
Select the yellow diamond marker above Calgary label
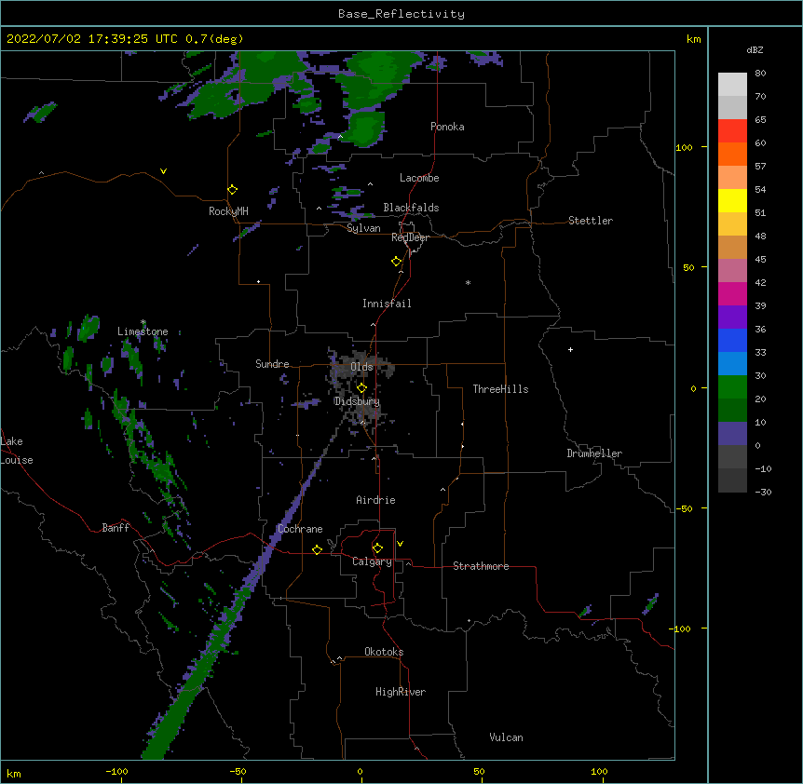pos(377,548)
